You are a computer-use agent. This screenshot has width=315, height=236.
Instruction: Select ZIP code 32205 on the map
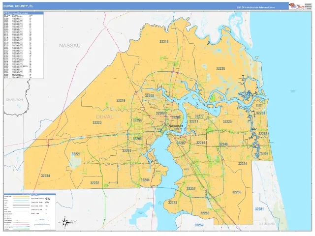click(137, 139)
